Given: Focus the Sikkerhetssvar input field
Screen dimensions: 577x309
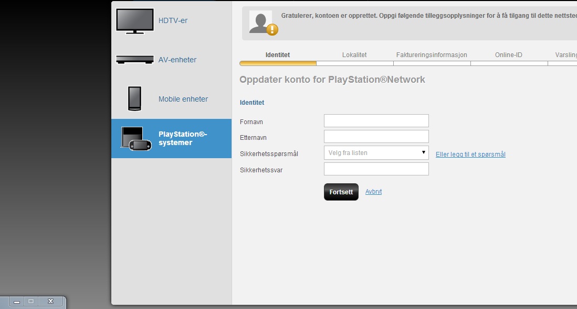Looking at the screenshot, I should [x=376, y=169].
